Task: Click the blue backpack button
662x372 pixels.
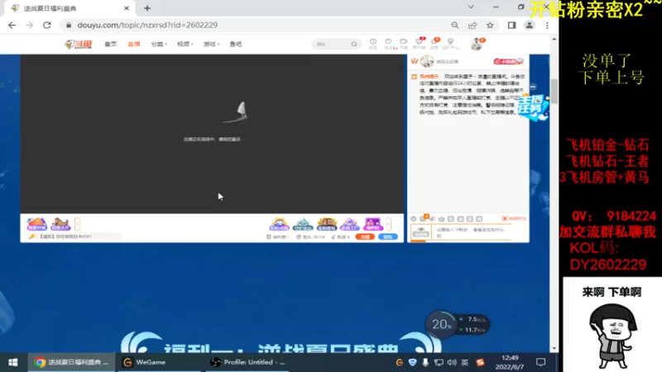Action: point(387,237)
